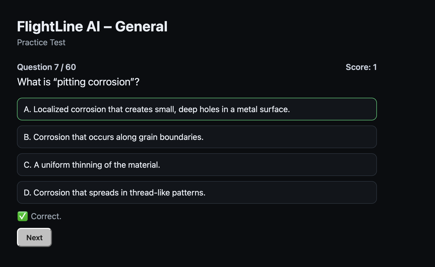Click the "60" total question count

click(71, 67)
